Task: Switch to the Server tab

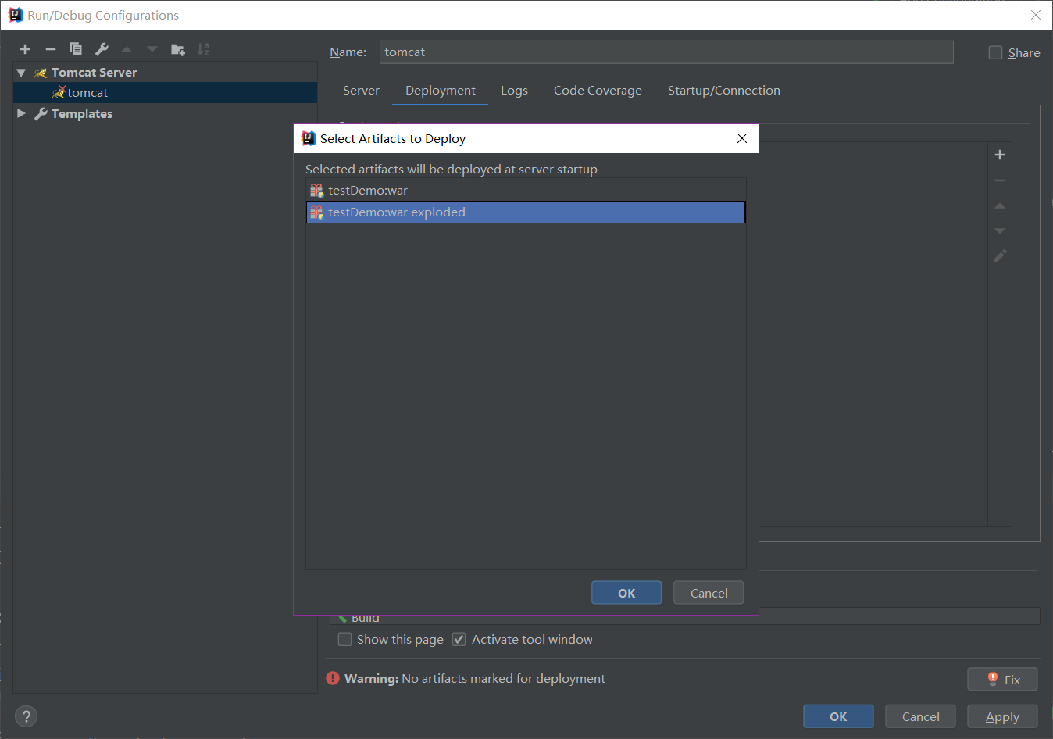Action: [x=361, y=91]
